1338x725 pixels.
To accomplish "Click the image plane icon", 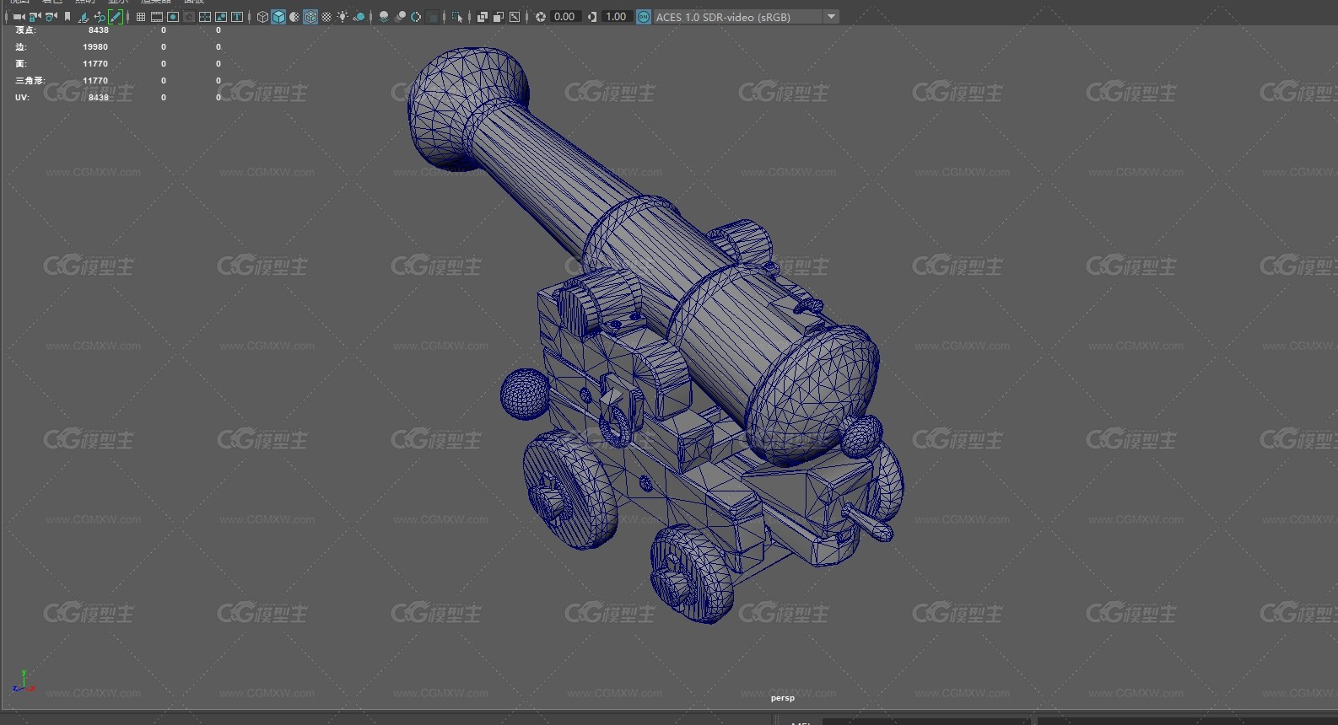I will pyautogui.click(x=84, y=17).
